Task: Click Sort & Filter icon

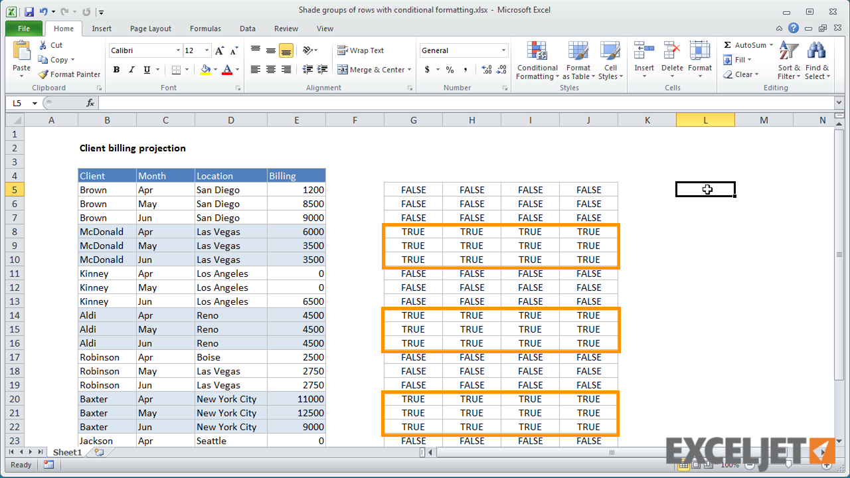Action: click(788, 52)
